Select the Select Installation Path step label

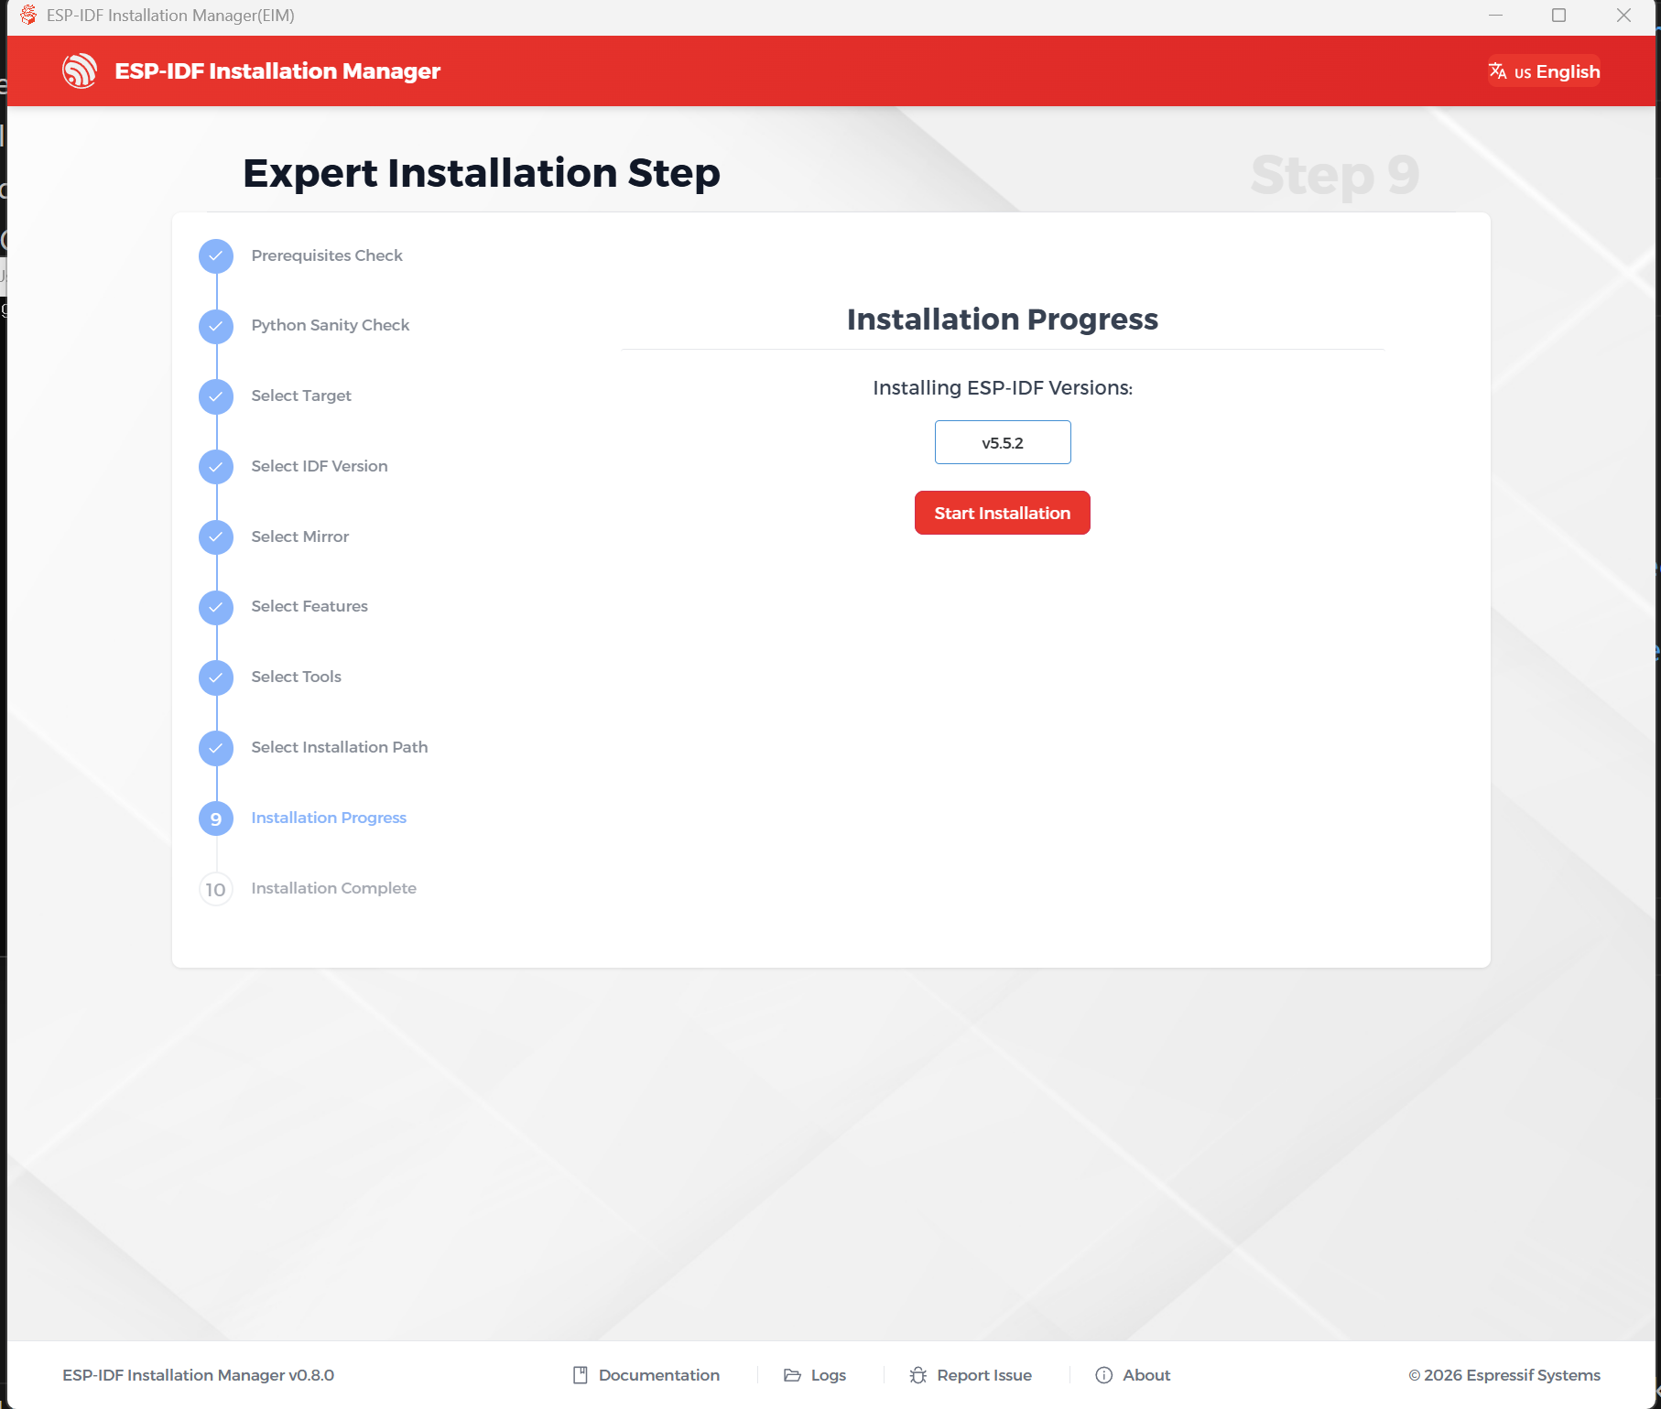(x=340, y=747)
